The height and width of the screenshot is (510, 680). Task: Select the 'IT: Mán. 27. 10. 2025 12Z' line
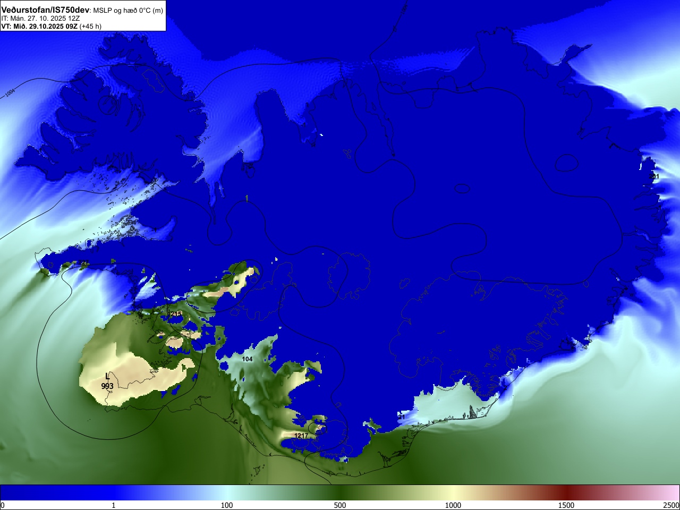coord(40,18)
